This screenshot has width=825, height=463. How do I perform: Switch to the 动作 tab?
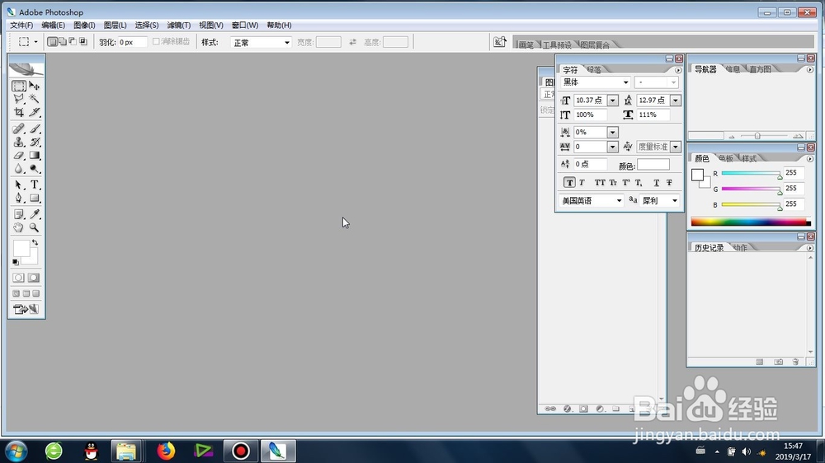[740, 247]
